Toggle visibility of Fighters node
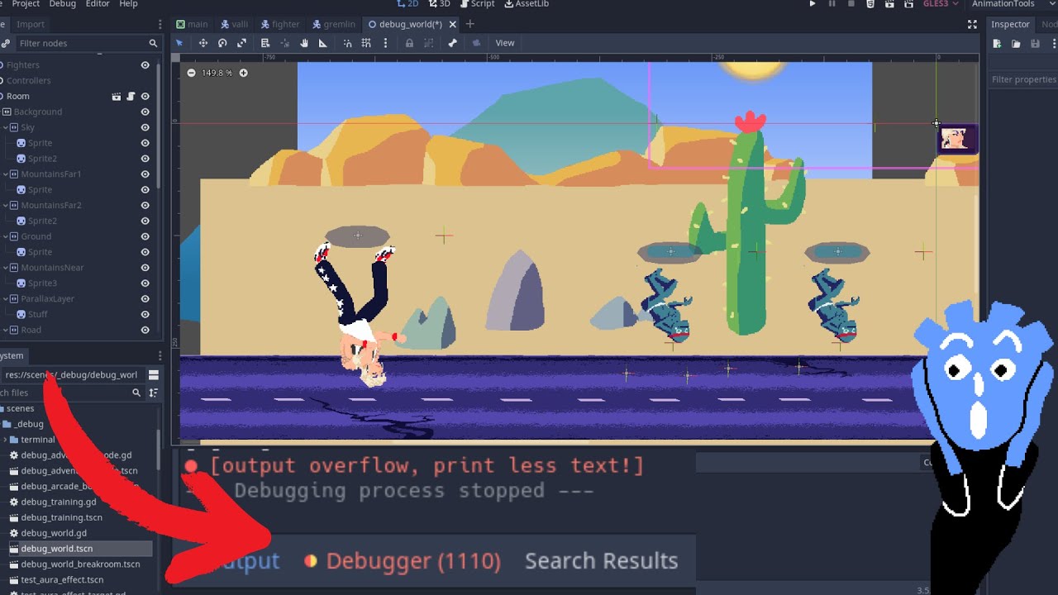 (x=145, y=65)
